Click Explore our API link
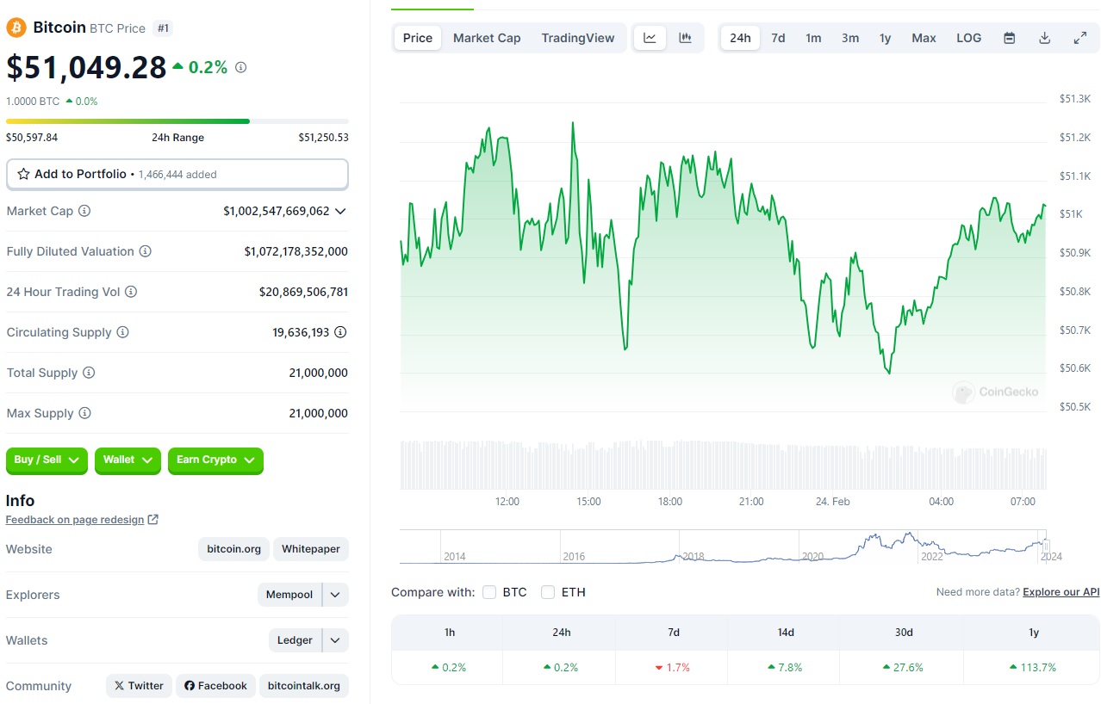 (x=1061, y=592)
